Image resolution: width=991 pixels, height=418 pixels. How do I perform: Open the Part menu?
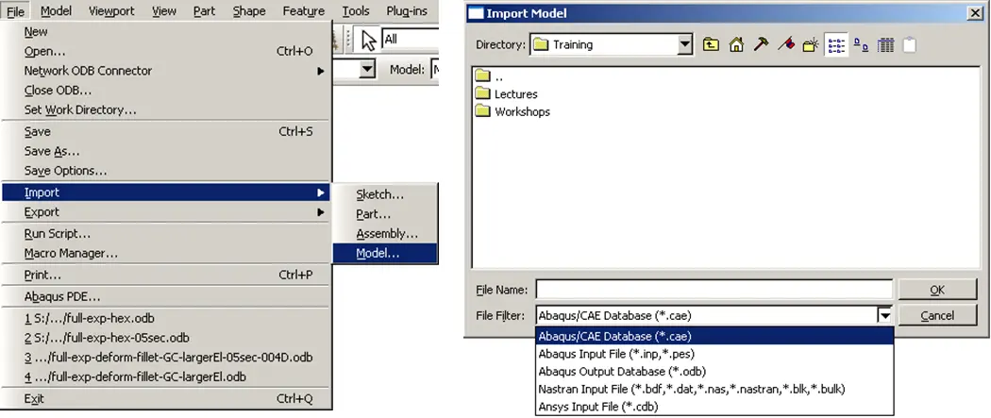point(204,11)
